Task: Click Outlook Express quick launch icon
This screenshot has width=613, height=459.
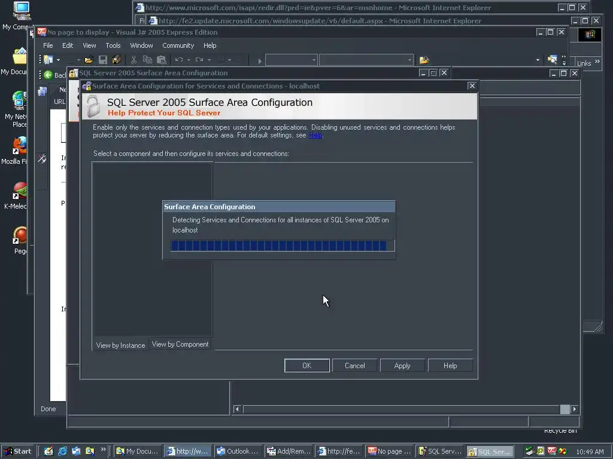Action: point(76,451)
